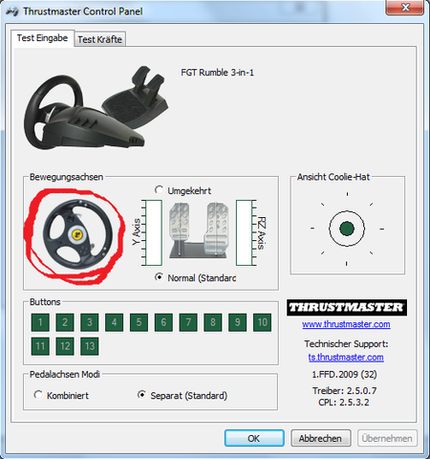
Task: Click button indicator 8
Action: point(213,322)
